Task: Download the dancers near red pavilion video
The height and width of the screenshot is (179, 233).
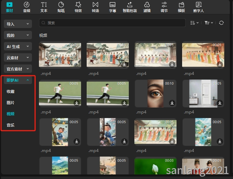Action: [x=220, y=64]
